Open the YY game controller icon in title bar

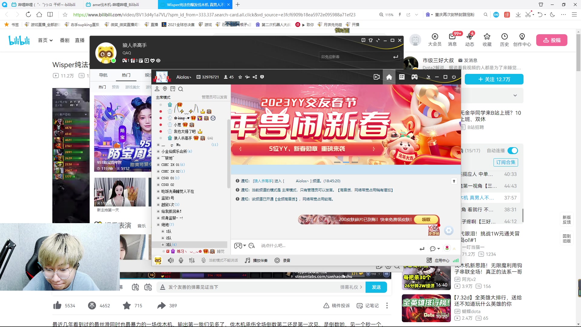click(415, 77)
